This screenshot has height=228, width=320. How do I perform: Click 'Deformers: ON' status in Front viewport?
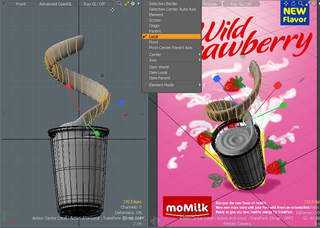coord(128,212)
